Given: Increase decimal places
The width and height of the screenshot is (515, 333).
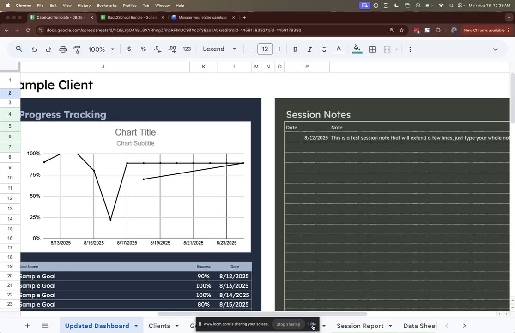Looking at the screenshot, I should pyautogui.click(x=172, y=49).
